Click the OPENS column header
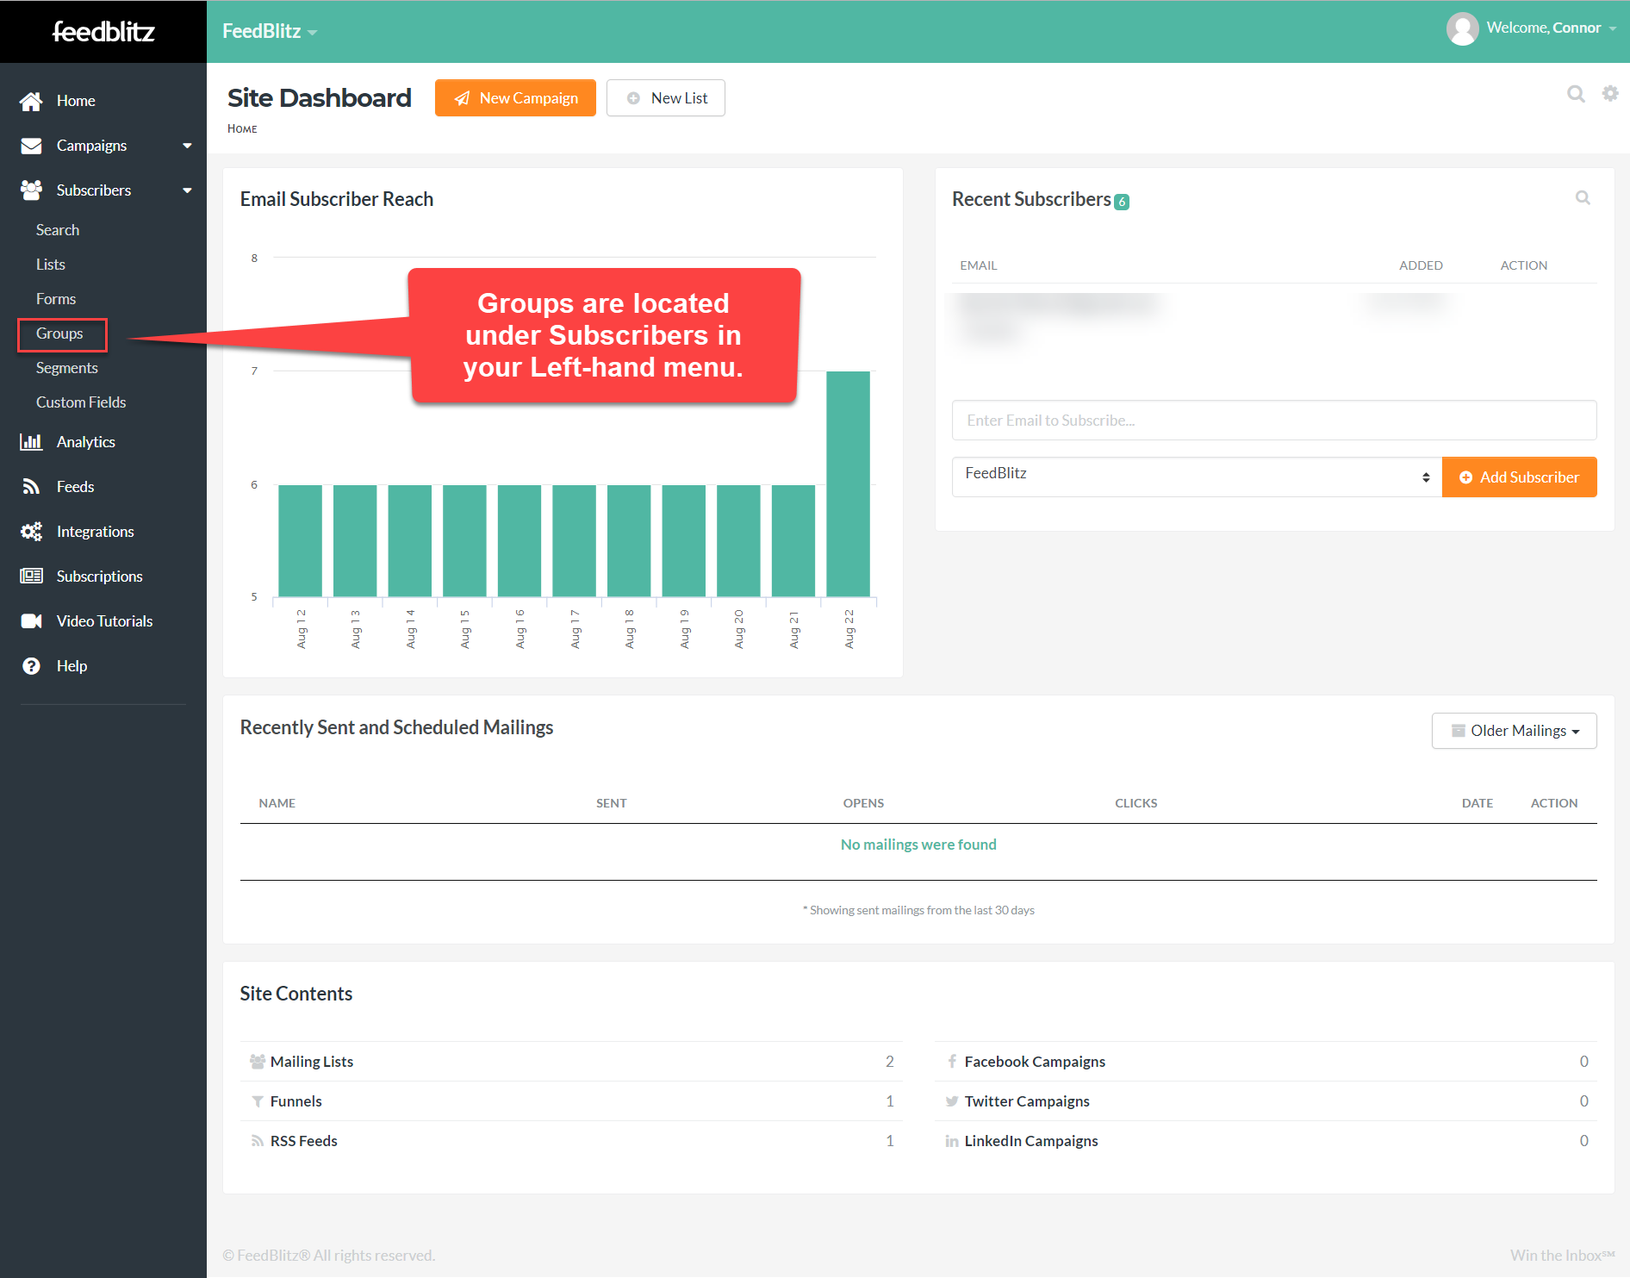 click(863, 803)
